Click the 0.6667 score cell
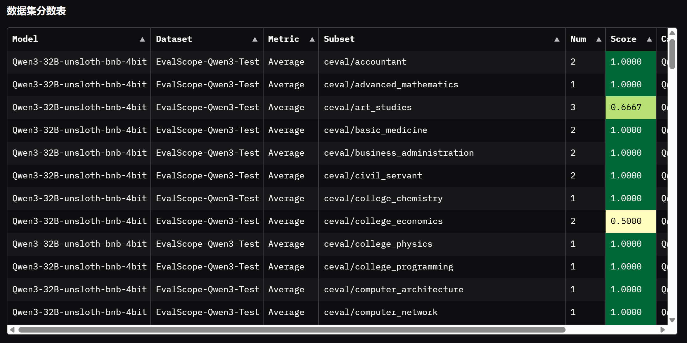687x343 pixels. click(x=631, y=107)
